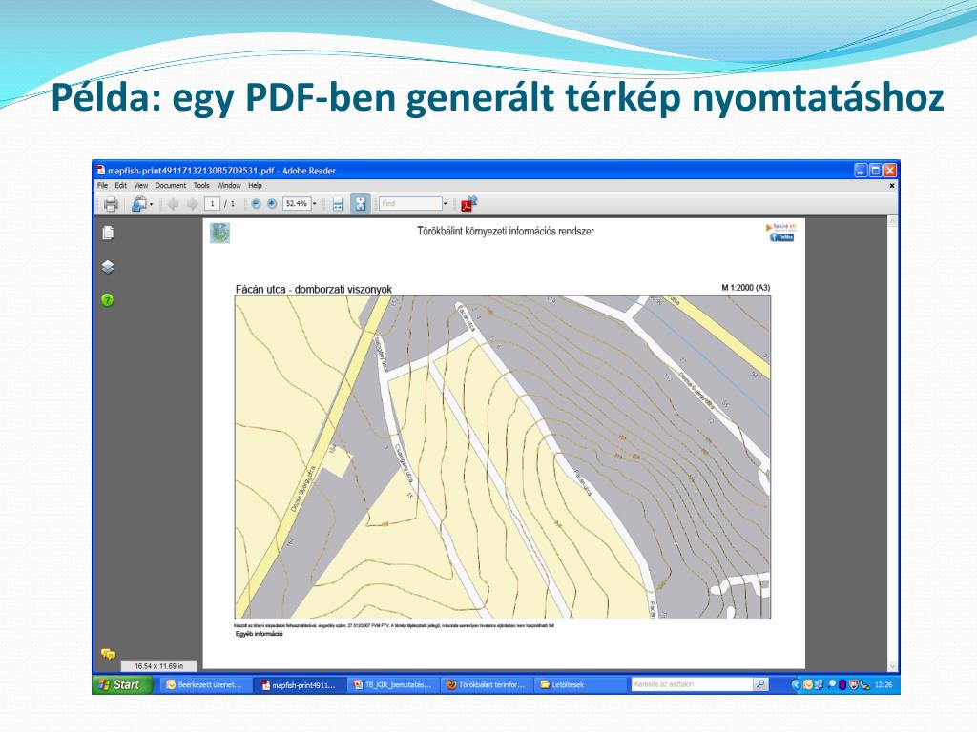Expand the collaborate tool dropdown arrow

pyautogui.click(x=152, y=204)
